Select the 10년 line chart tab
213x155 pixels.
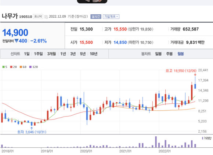pyautogui.click(x=94, y=54)
